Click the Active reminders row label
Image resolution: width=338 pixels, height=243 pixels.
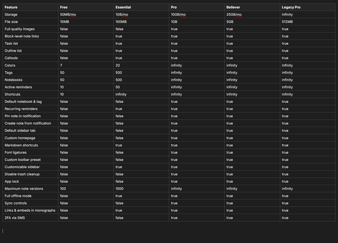coord(17,87)
